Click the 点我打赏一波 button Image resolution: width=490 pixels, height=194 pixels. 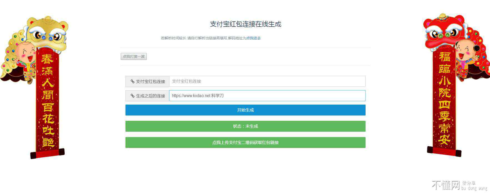134,57
